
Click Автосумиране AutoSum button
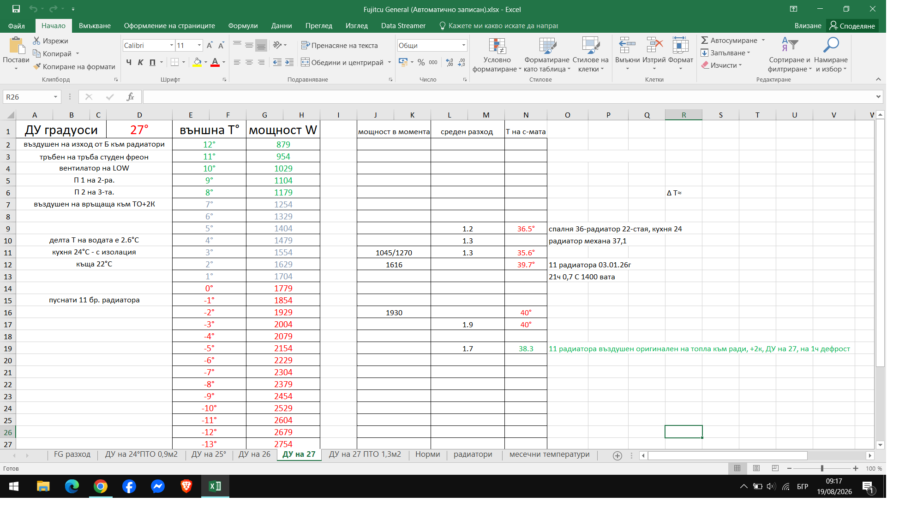729,41
